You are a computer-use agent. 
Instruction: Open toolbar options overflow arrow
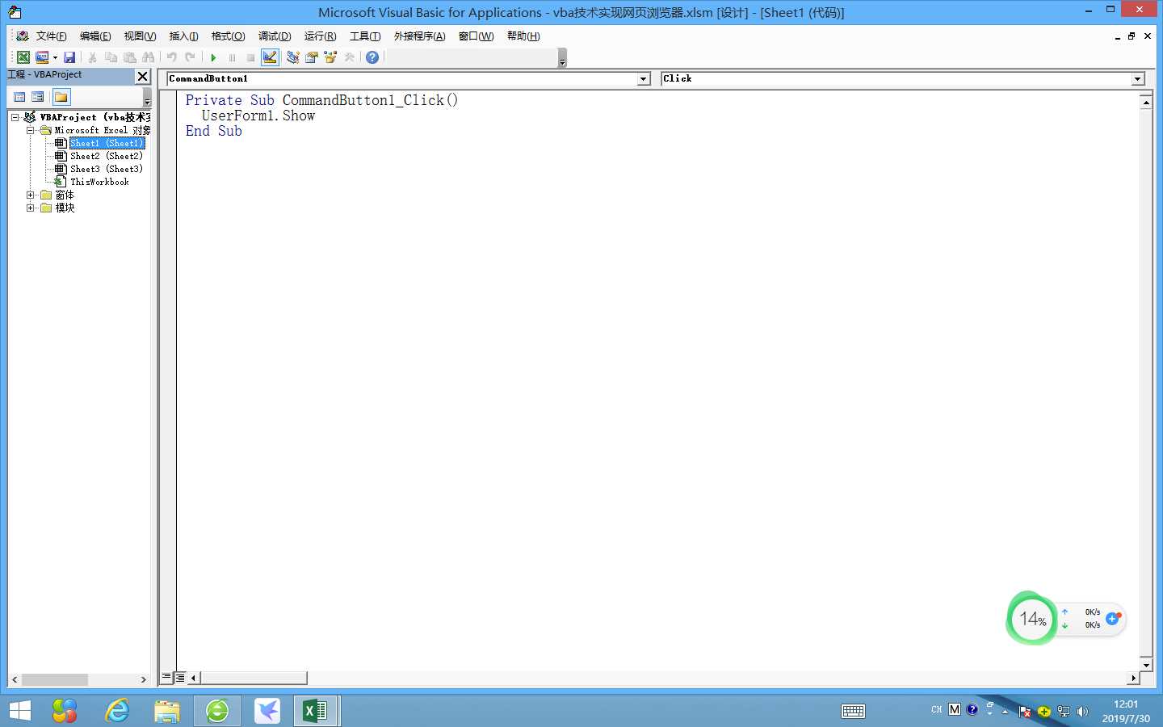point(562,58)
